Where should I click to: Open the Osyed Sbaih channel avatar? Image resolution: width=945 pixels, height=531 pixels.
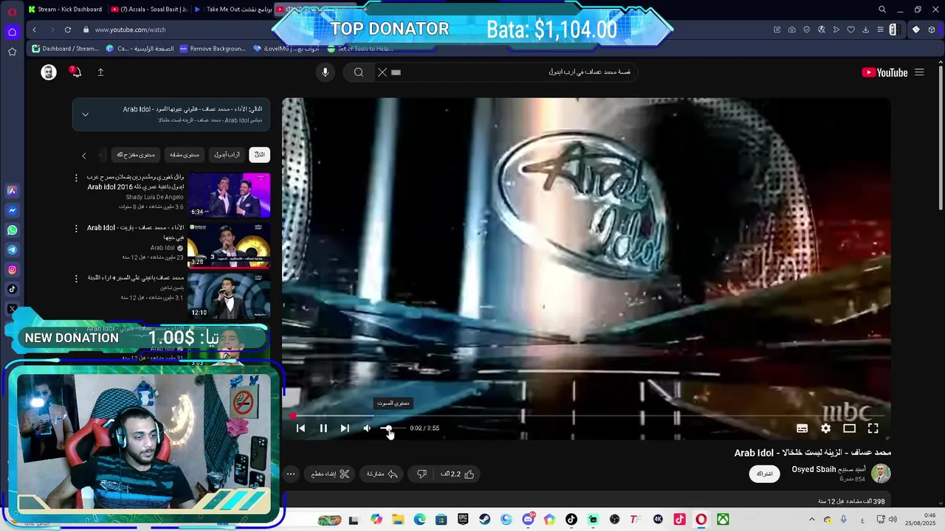(x=881, y=473)
